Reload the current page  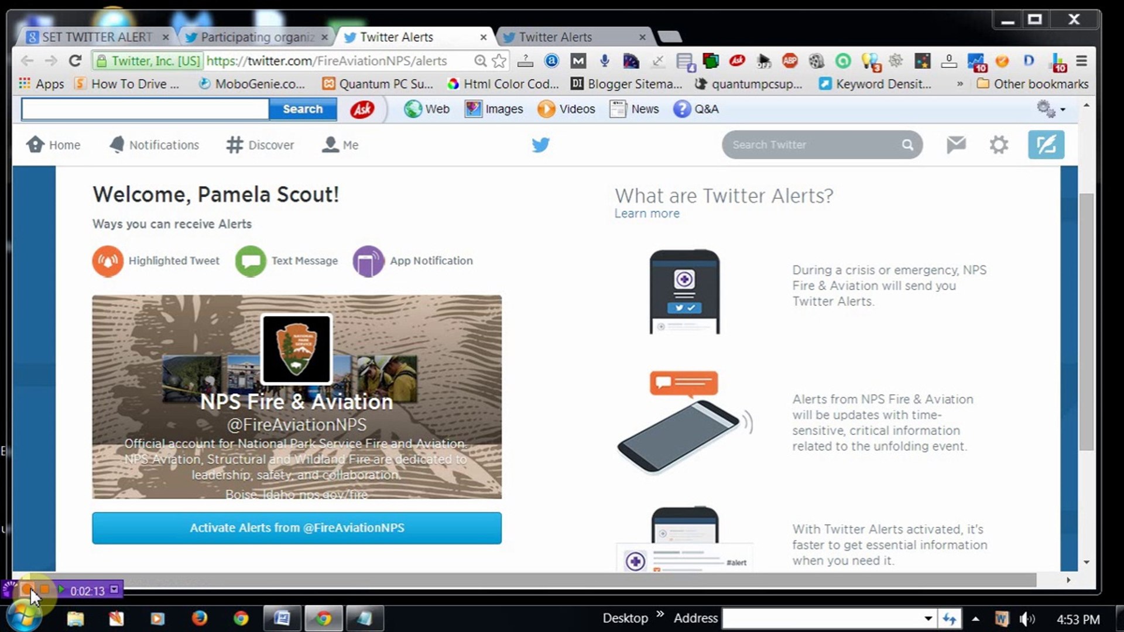point(75,61)
